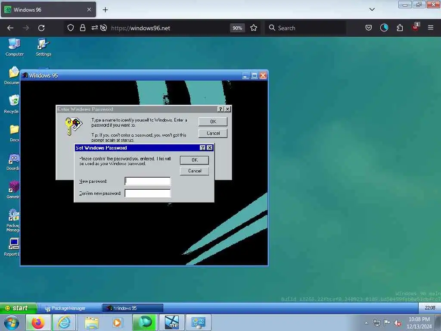The width and height of the screenshot is (441, 331).
Task: Open the Report Bug desktop icon
Action: pos(12,247)
